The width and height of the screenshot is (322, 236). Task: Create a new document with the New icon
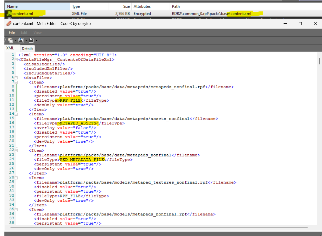[x=11, y=40]
